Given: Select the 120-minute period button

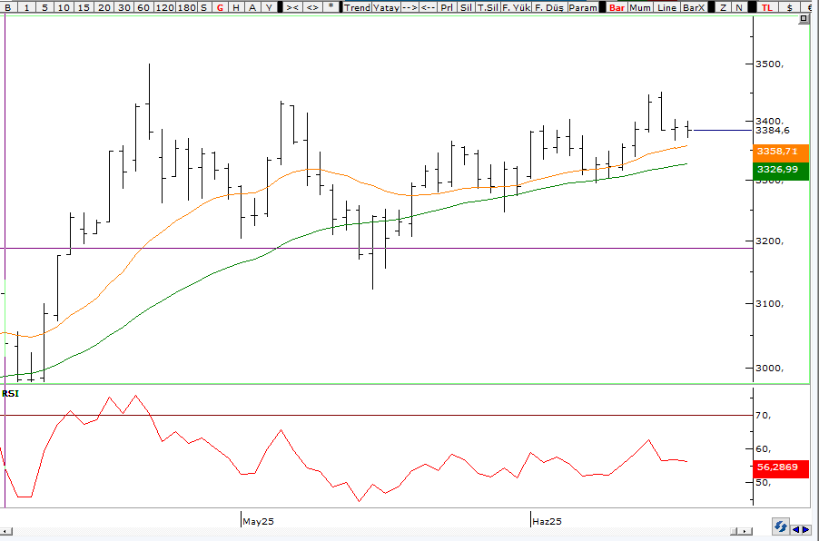Looking at the screenshot, I should coord(164,7).
